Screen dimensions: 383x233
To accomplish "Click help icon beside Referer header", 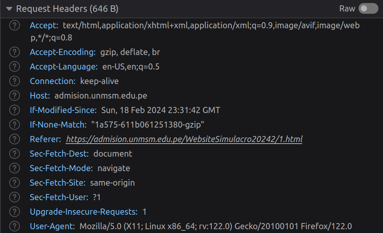I will click(14, 139).
